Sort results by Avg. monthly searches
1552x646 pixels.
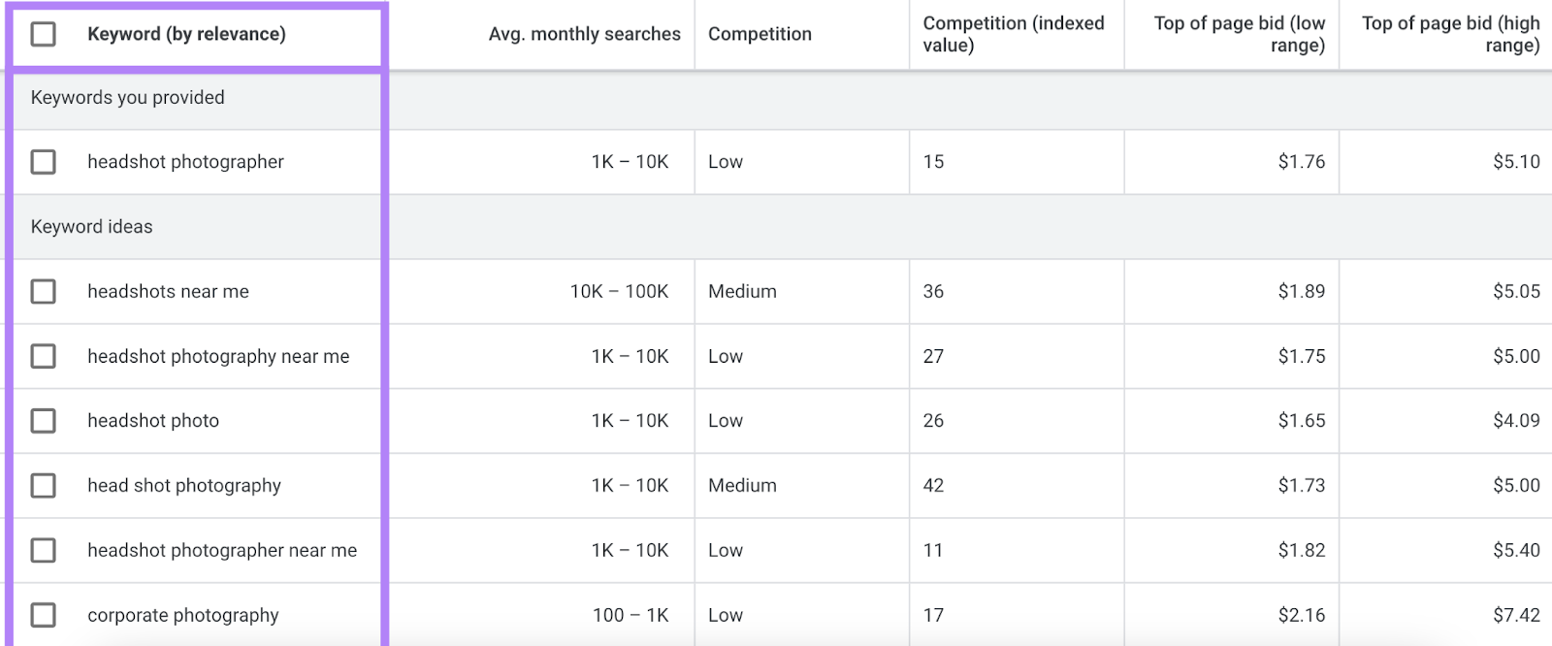point(585,34)
